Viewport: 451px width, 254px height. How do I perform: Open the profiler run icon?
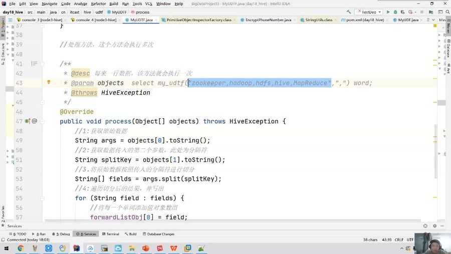[410, 12]
